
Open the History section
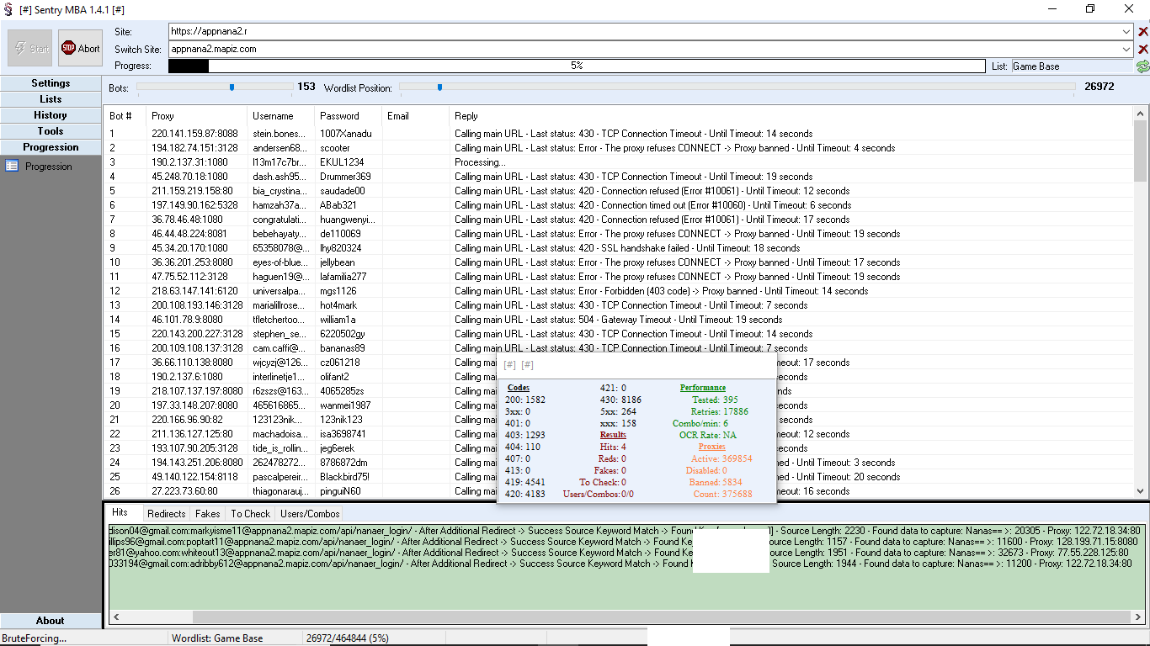51,115
